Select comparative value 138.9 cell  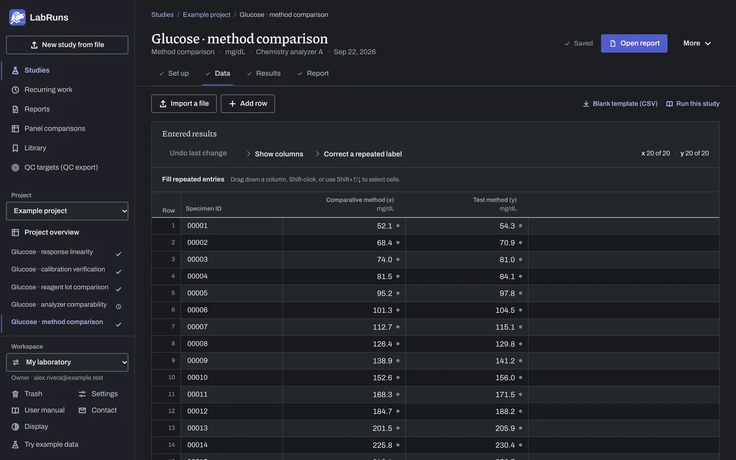[344, 361]
